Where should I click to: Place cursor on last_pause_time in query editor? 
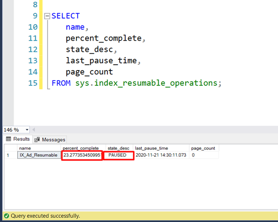click(101, 61)
